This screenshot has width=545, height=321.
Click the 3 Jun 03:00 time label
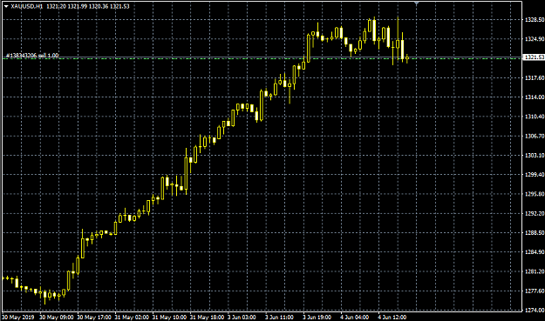(x=242, y=318)
